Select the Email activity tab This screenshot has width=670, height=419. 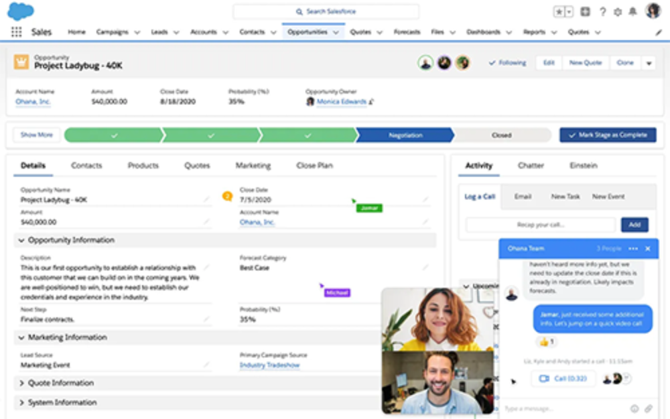coord(523,197)
